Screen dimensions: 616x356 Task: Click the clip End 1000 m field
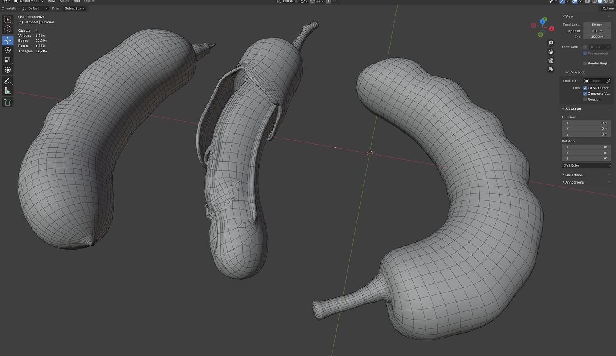tap(597, 37)
